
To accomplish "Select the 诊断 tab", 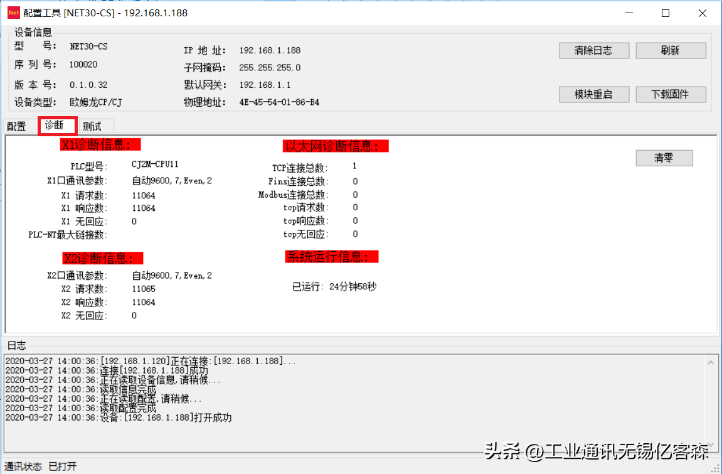I will click(x=55, y=126).
